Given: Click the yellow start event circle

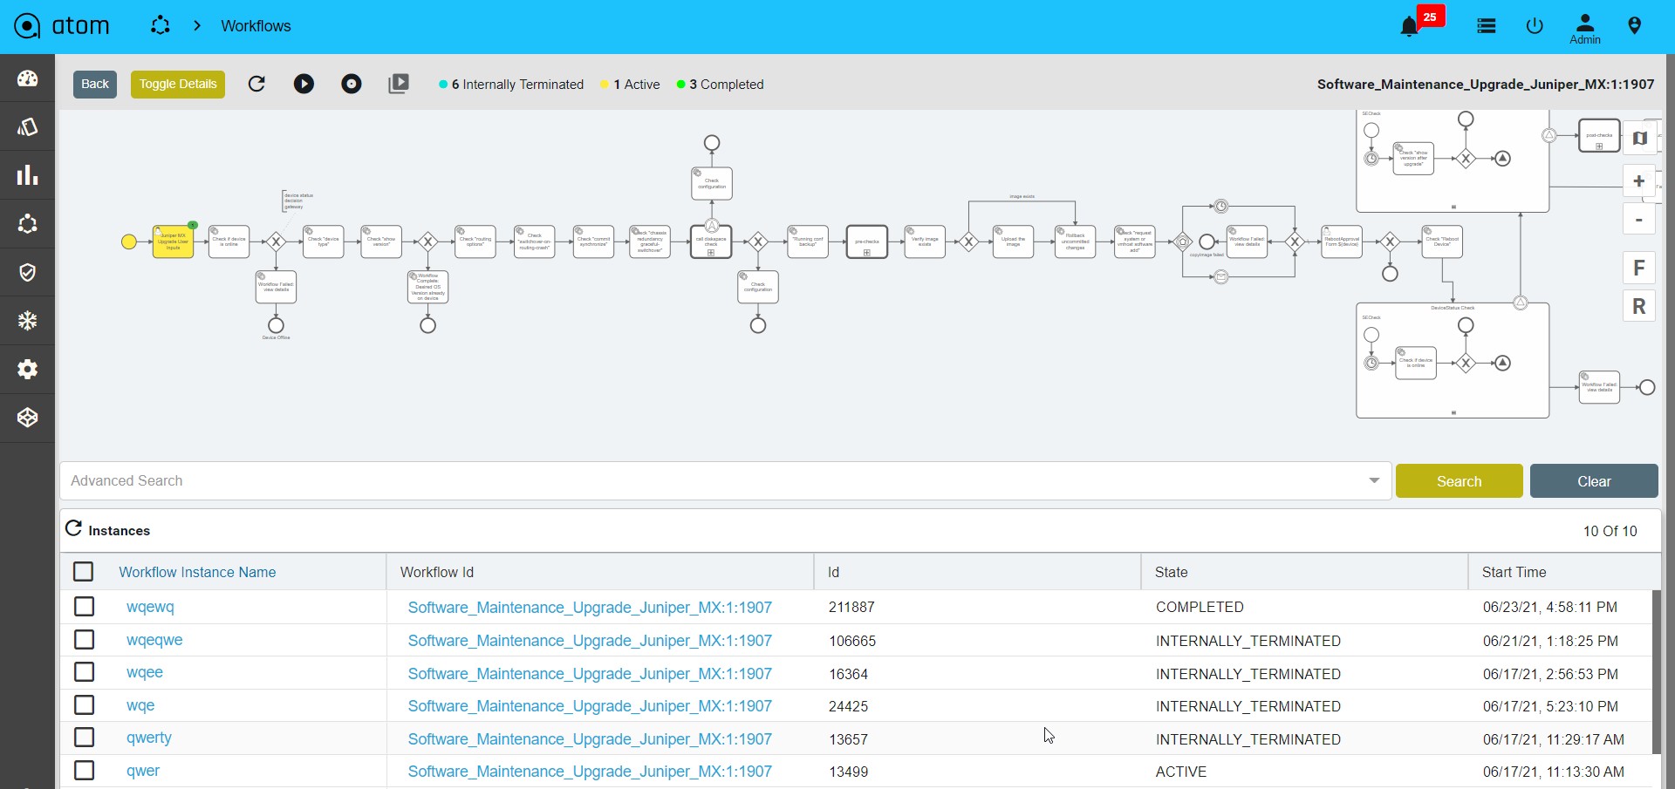Looking at the screenshot, I should (x=129, y=241).
